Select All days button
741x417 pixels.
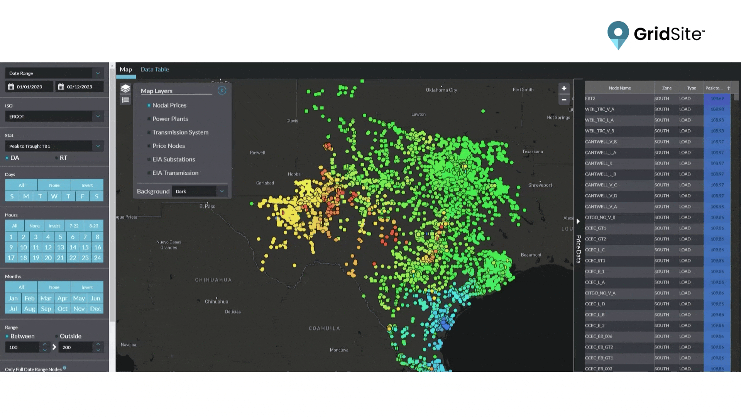[x=21, y=185]
